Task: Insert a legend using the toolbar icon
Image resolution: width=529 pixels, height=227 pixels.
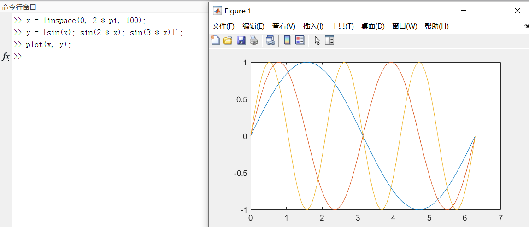Action: click(x=300, y=41)
